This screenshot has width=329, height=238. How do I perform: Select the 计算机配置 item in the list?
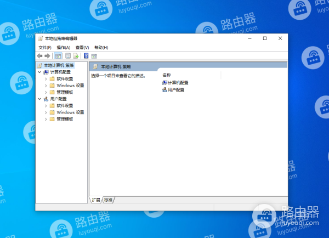tap(175, 83)
